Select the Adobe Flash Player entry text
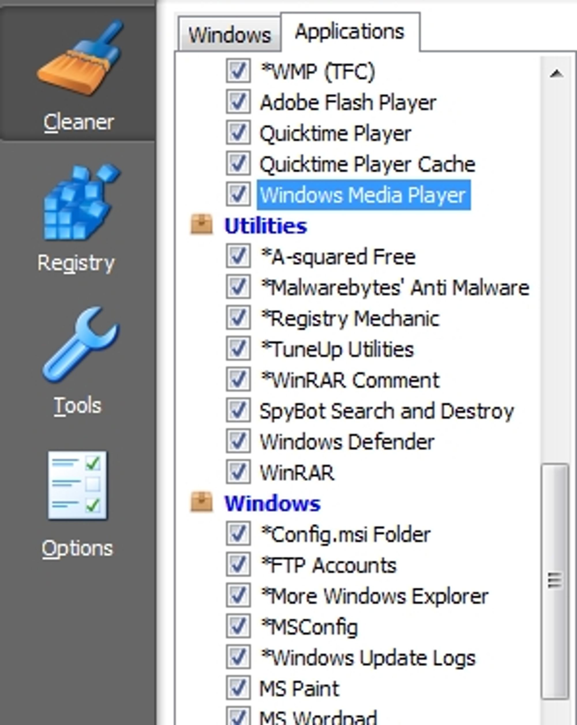The height and width of the screenshot is (725, 577). point(348,102)
